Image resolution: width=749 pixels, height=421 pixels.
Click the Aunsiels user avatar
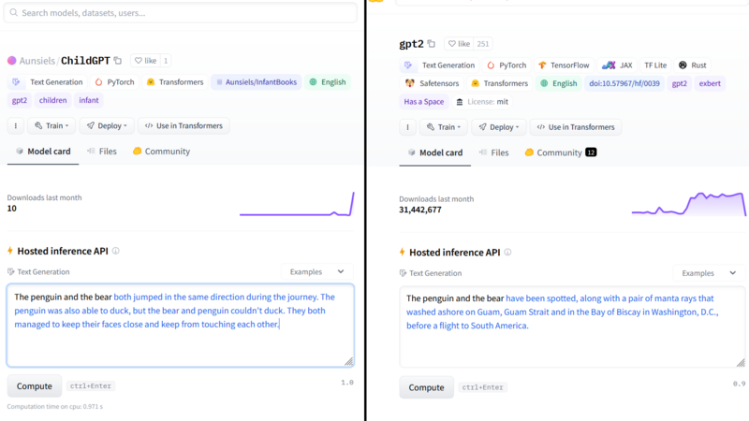(x=12, y=61)
